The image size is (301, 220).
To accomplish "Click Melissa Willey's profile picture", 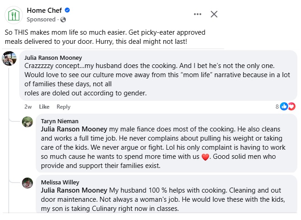I will (x=27, y=183).
